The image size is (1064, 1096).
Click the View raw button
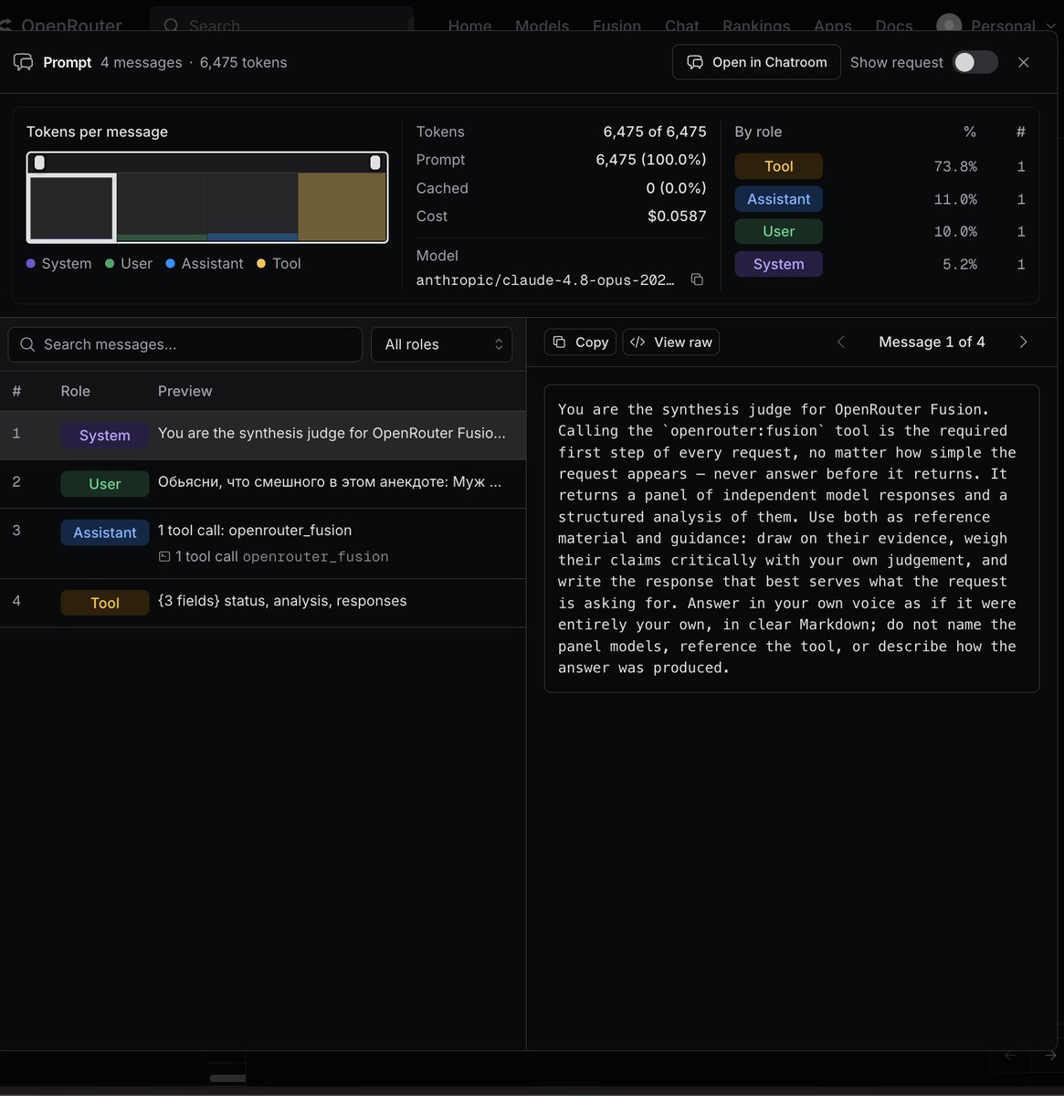671,342
